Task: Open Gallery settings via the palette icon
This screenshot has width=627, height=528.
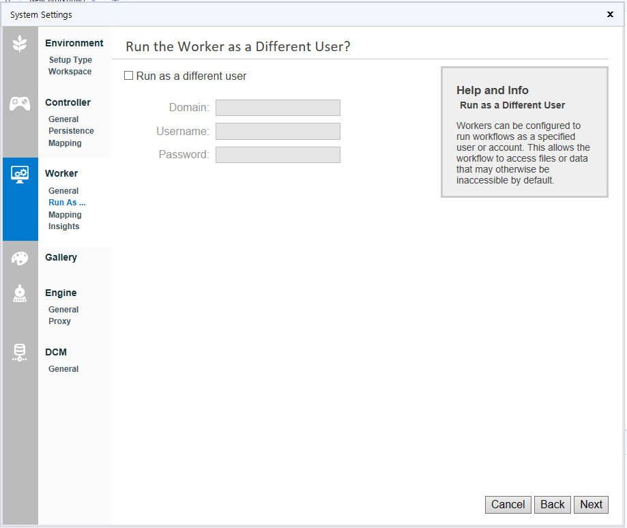Action: click(20, 258)
